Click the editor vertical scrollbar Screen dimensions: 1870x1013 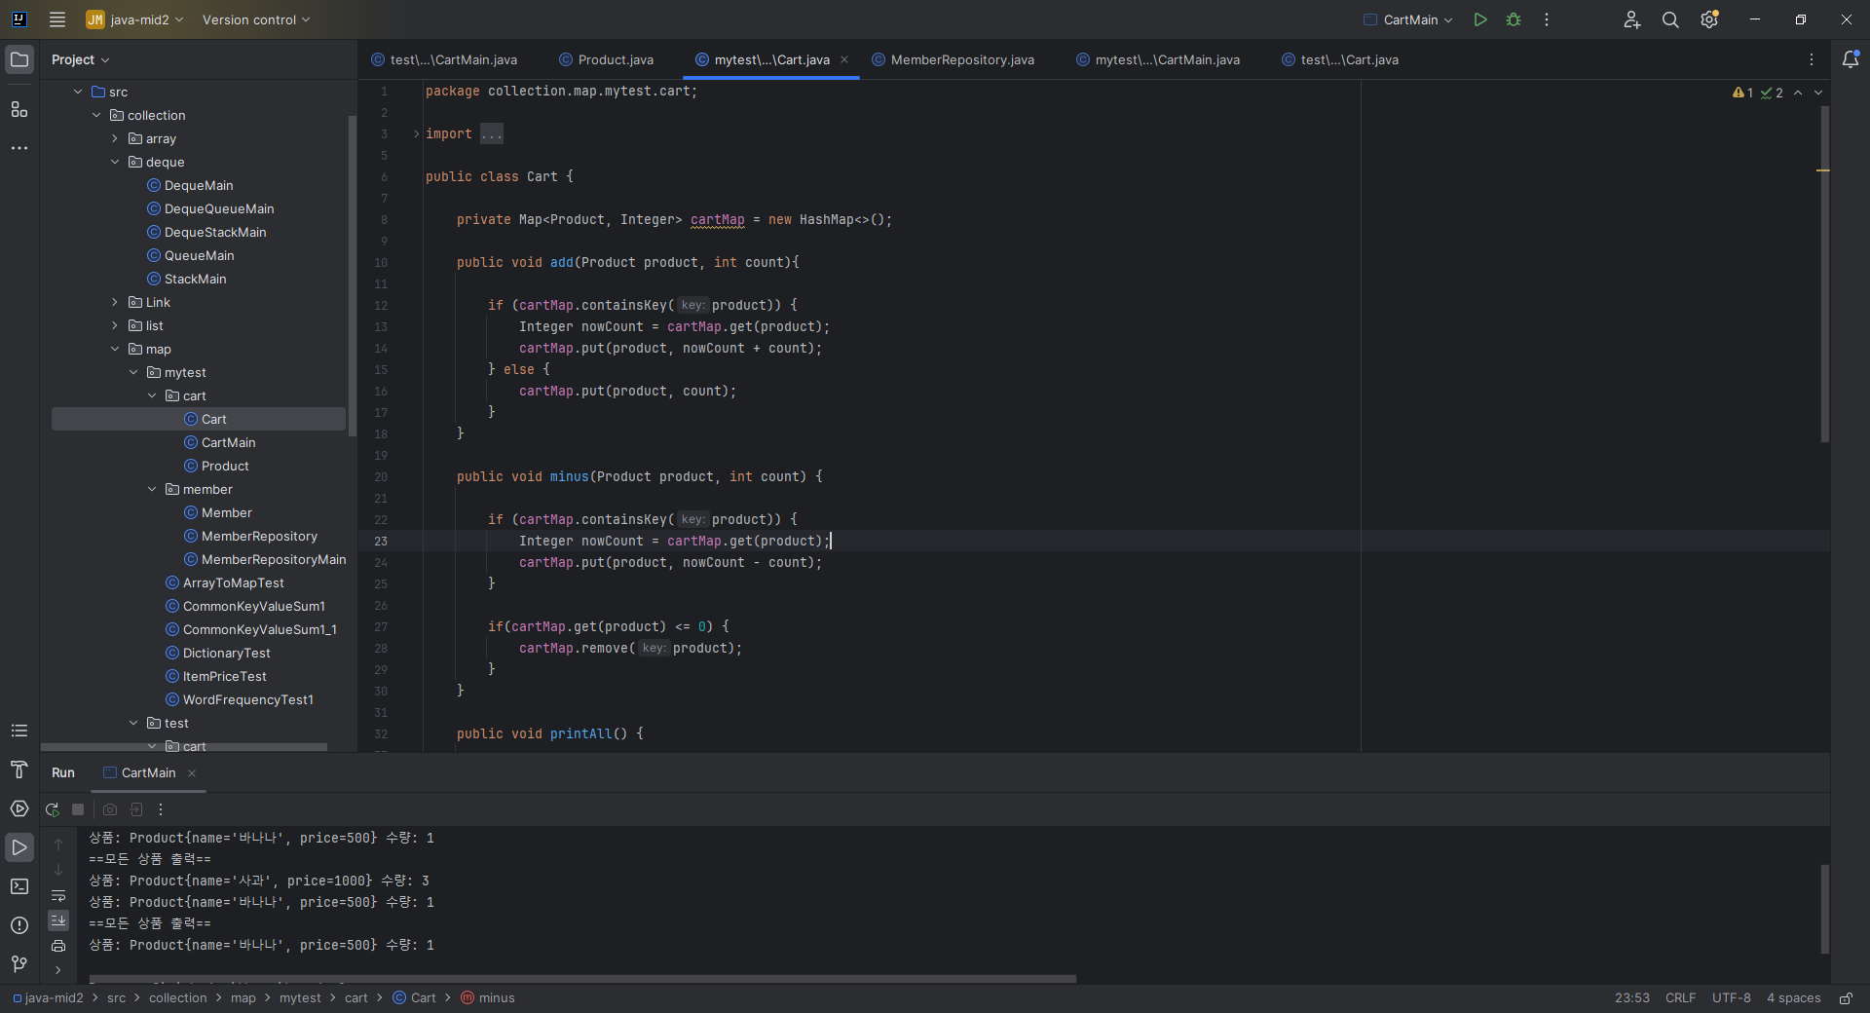coord(1825,273)
